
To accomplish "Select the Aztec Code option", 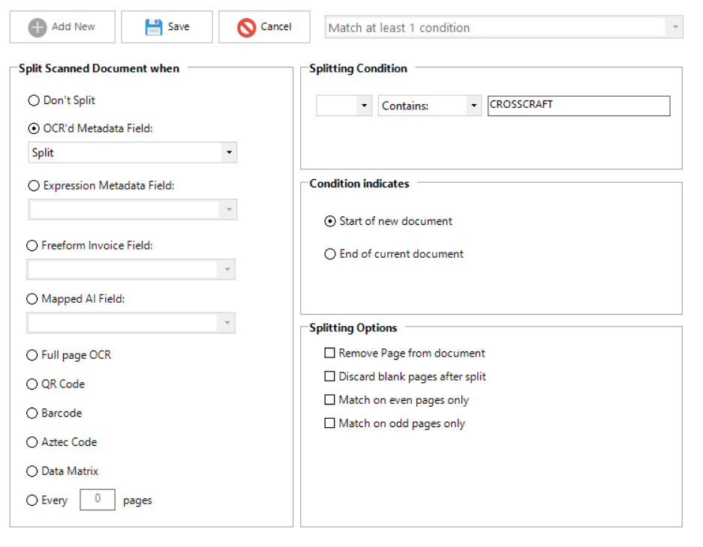I will coord(32,443).
